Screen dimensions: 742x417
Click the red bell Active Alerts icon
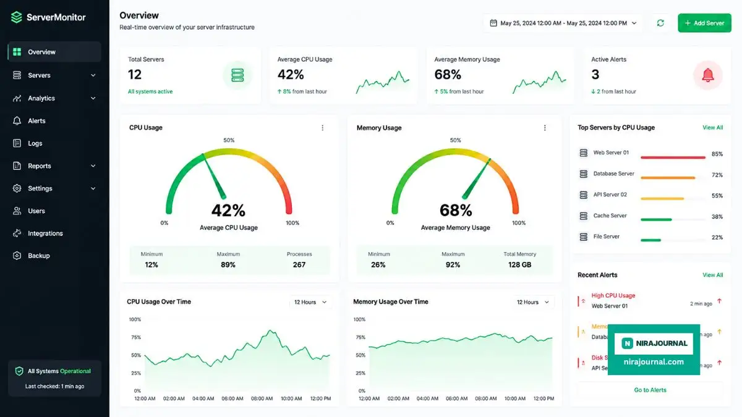(x=707, y=75)
